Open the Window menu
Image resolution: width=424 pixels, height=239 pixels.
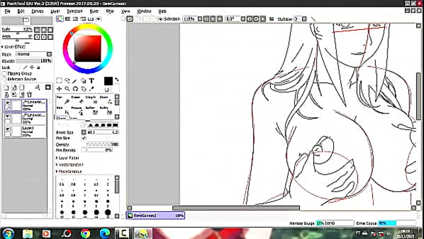pos(144,11)
